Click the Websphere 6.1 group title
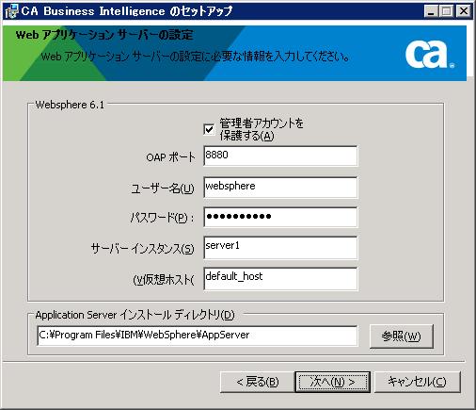 pos(70,105)
